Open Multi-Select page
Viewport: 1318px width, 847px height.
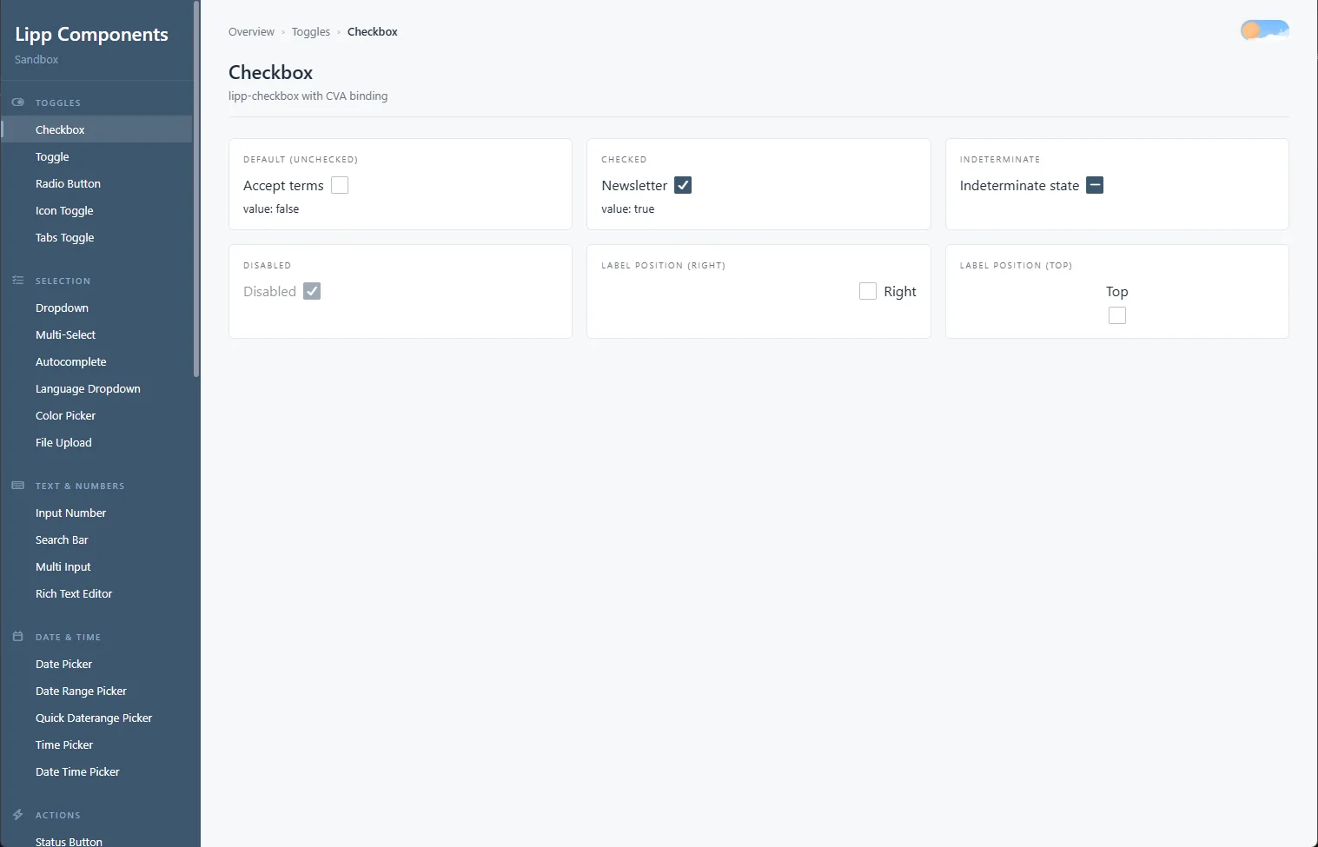click(x=96, y=334)
